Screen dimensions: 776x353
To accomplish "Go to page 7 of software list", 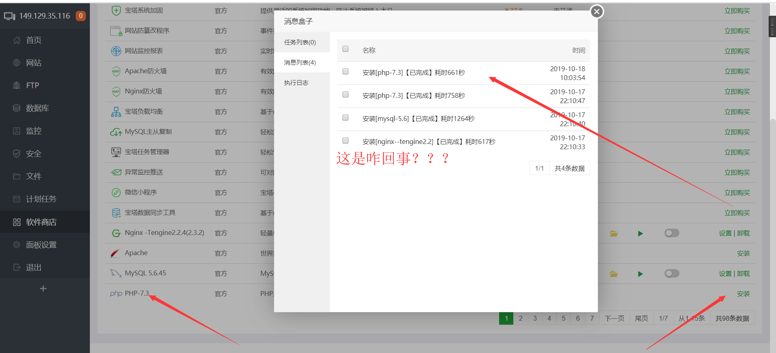I will [x=592, y=318].
